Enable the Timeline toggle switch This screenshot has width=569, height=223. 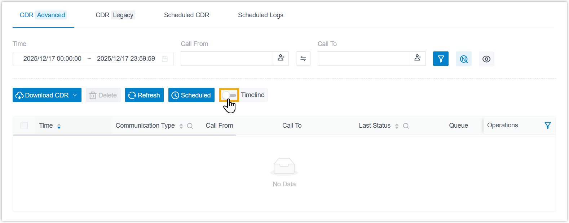click(x=229, y=95)
